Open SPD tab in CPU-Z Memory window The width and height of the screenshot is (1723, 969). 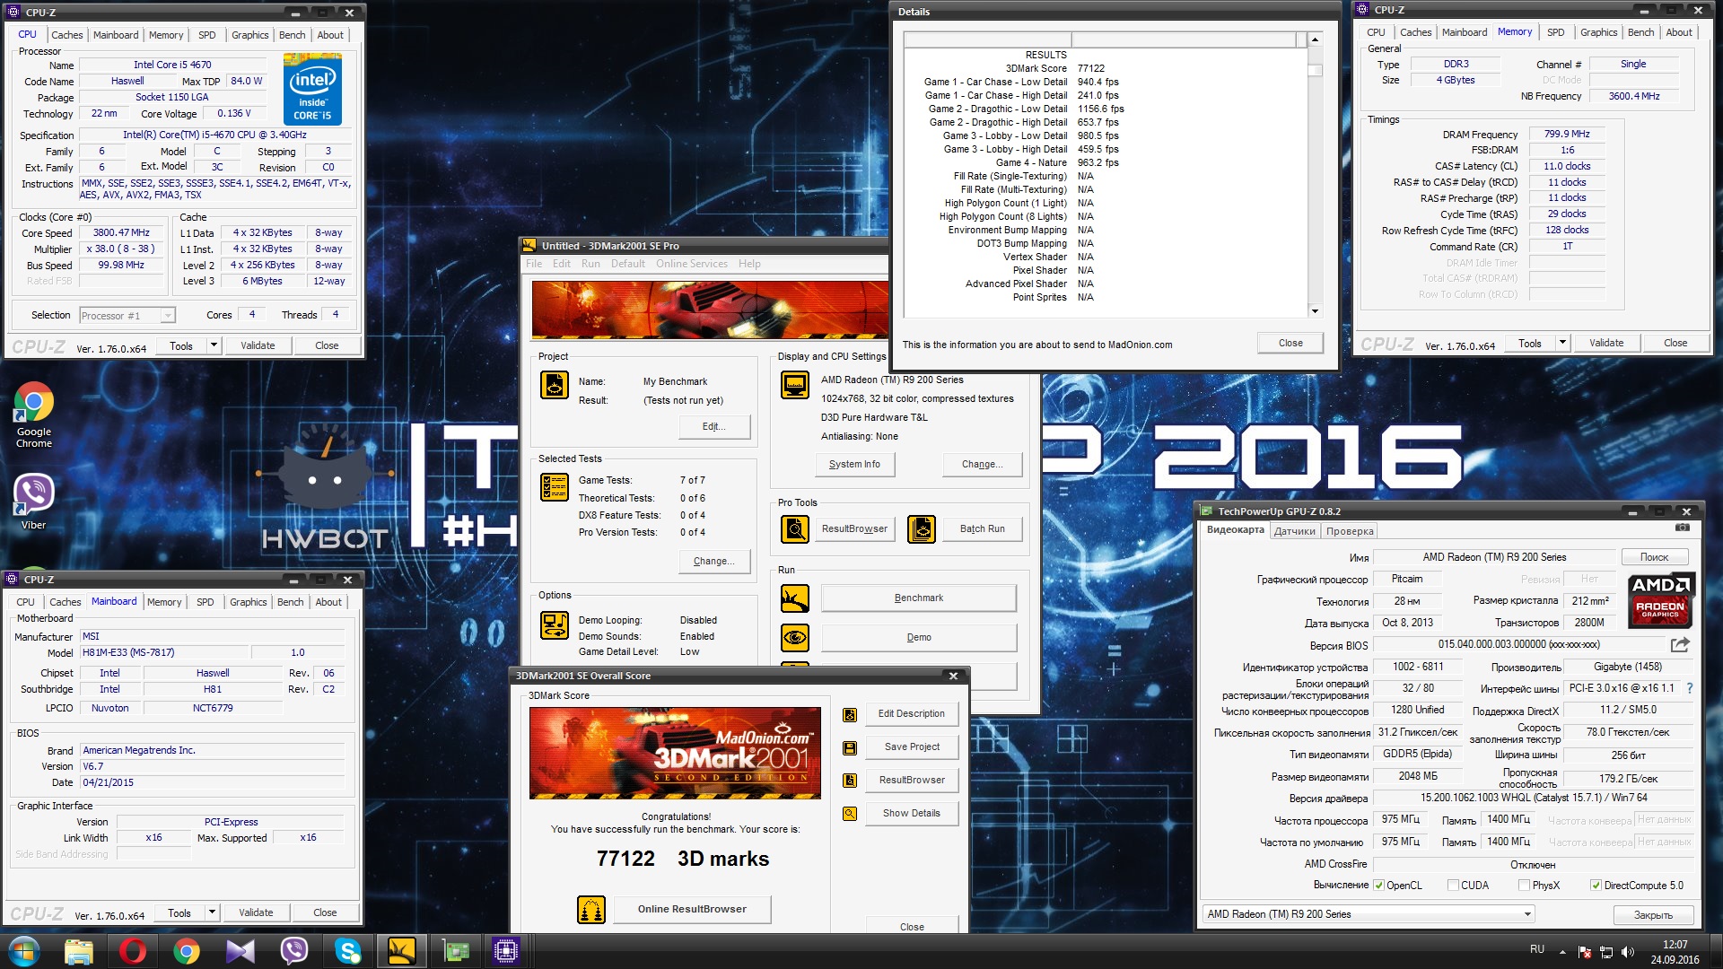click(x=1556, y=32)
